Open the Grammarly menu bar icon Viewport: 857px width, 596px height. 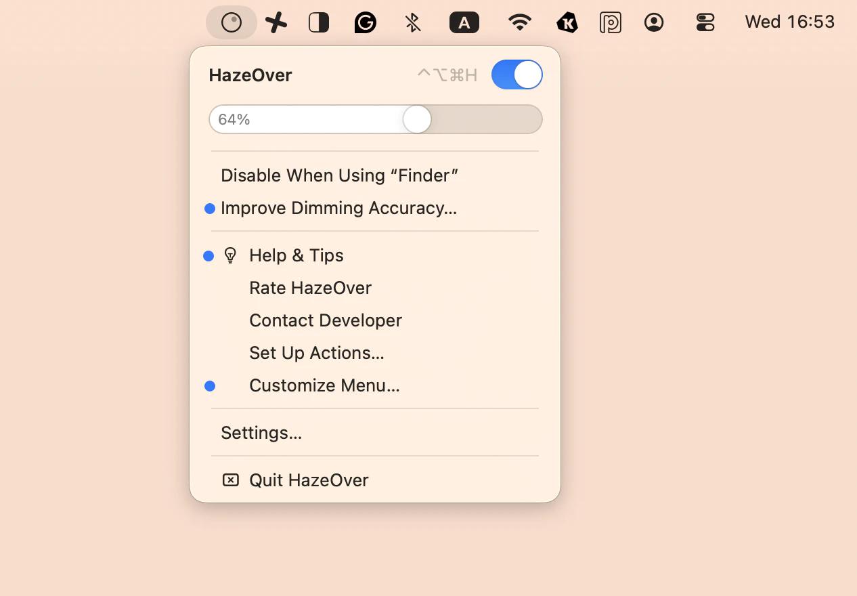(365, 22)
